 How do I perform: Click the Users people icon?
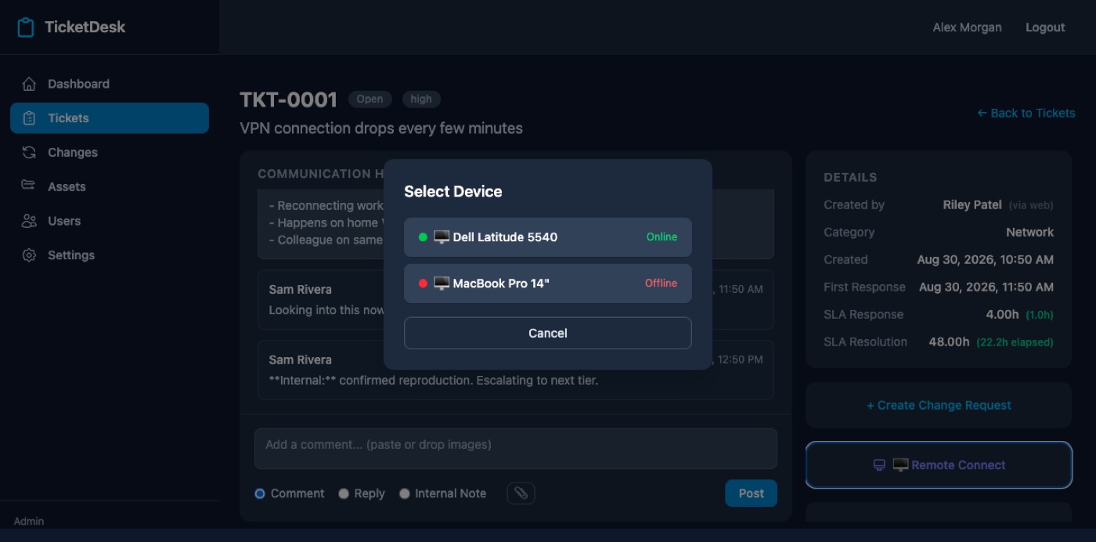click(29, 221)
